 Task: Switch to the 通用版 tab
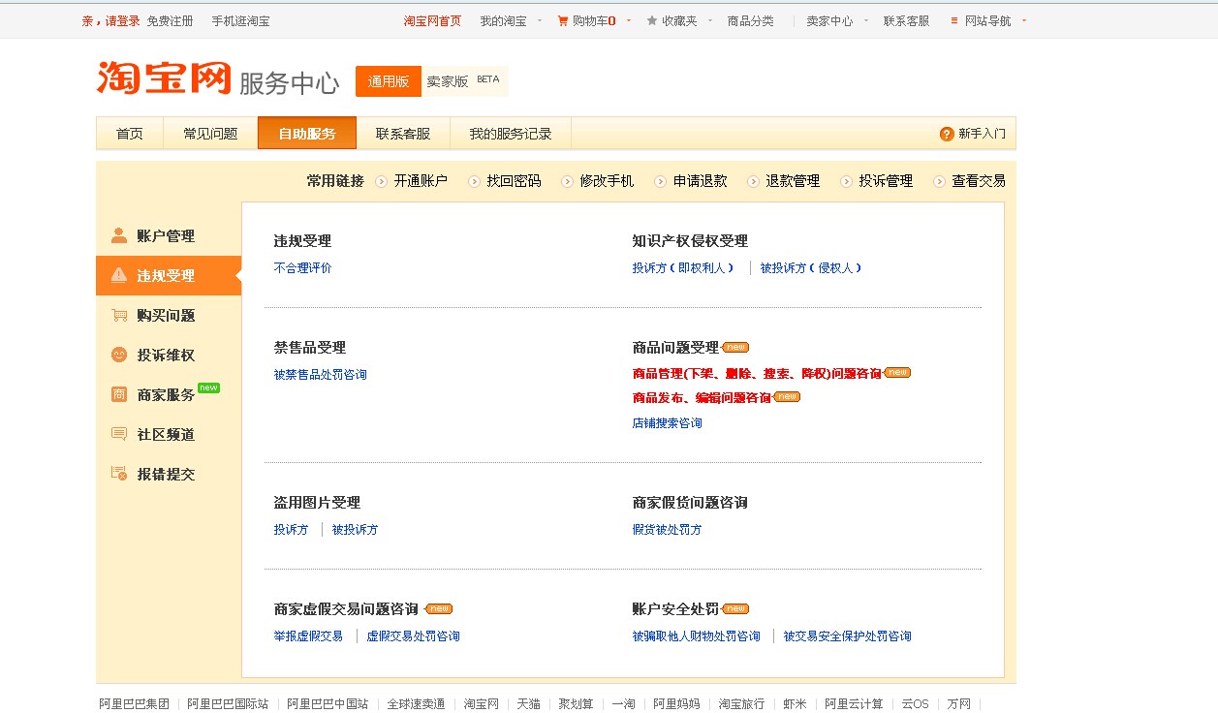389,81
